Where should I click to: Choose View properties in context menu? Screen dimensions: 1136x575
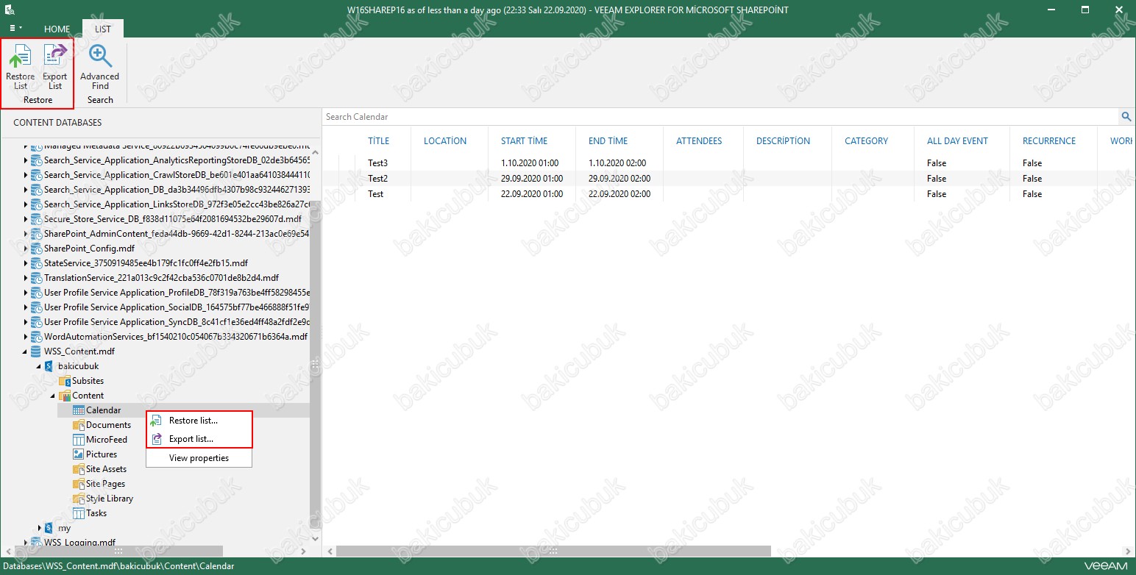click(x=199, y=458)
